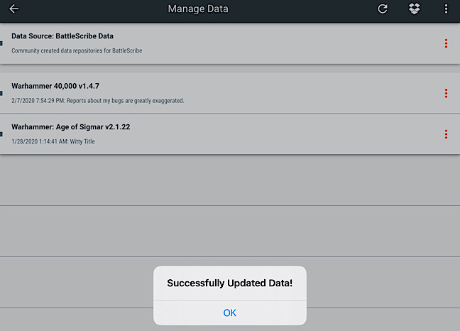Open options for Warhammer 40,000 entry

tap(446, 93)
